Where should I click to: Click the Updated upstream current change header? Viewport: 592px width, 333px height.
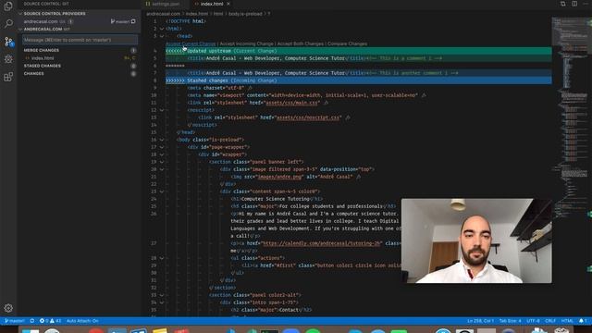[x=359, y=51]
